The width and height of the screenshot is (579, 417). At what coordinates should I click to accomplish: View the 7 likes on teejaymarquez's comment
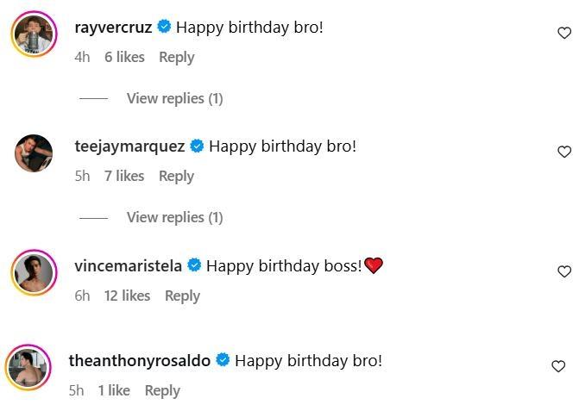[124, 176]
